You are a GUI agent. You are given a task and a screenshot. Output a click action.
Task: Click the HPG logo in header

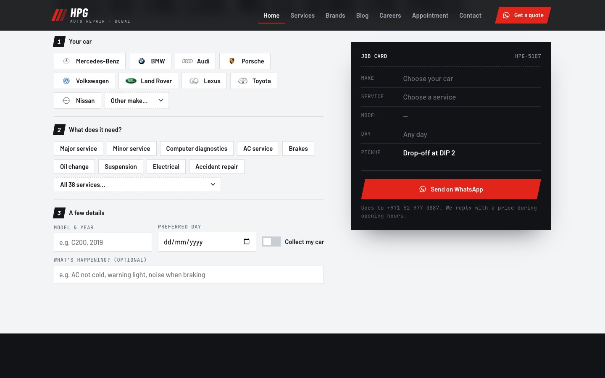tap(91, 16)
